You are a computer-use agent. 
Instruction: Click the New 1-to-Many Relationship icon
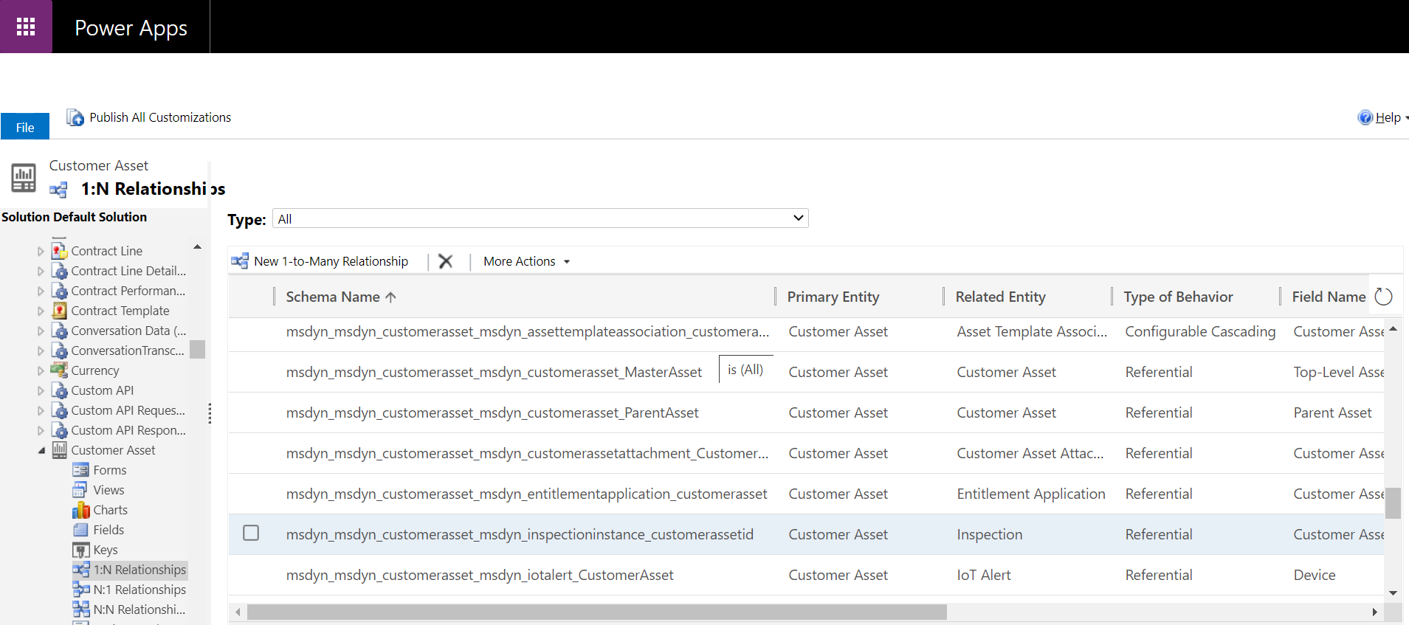pos(240,260)
